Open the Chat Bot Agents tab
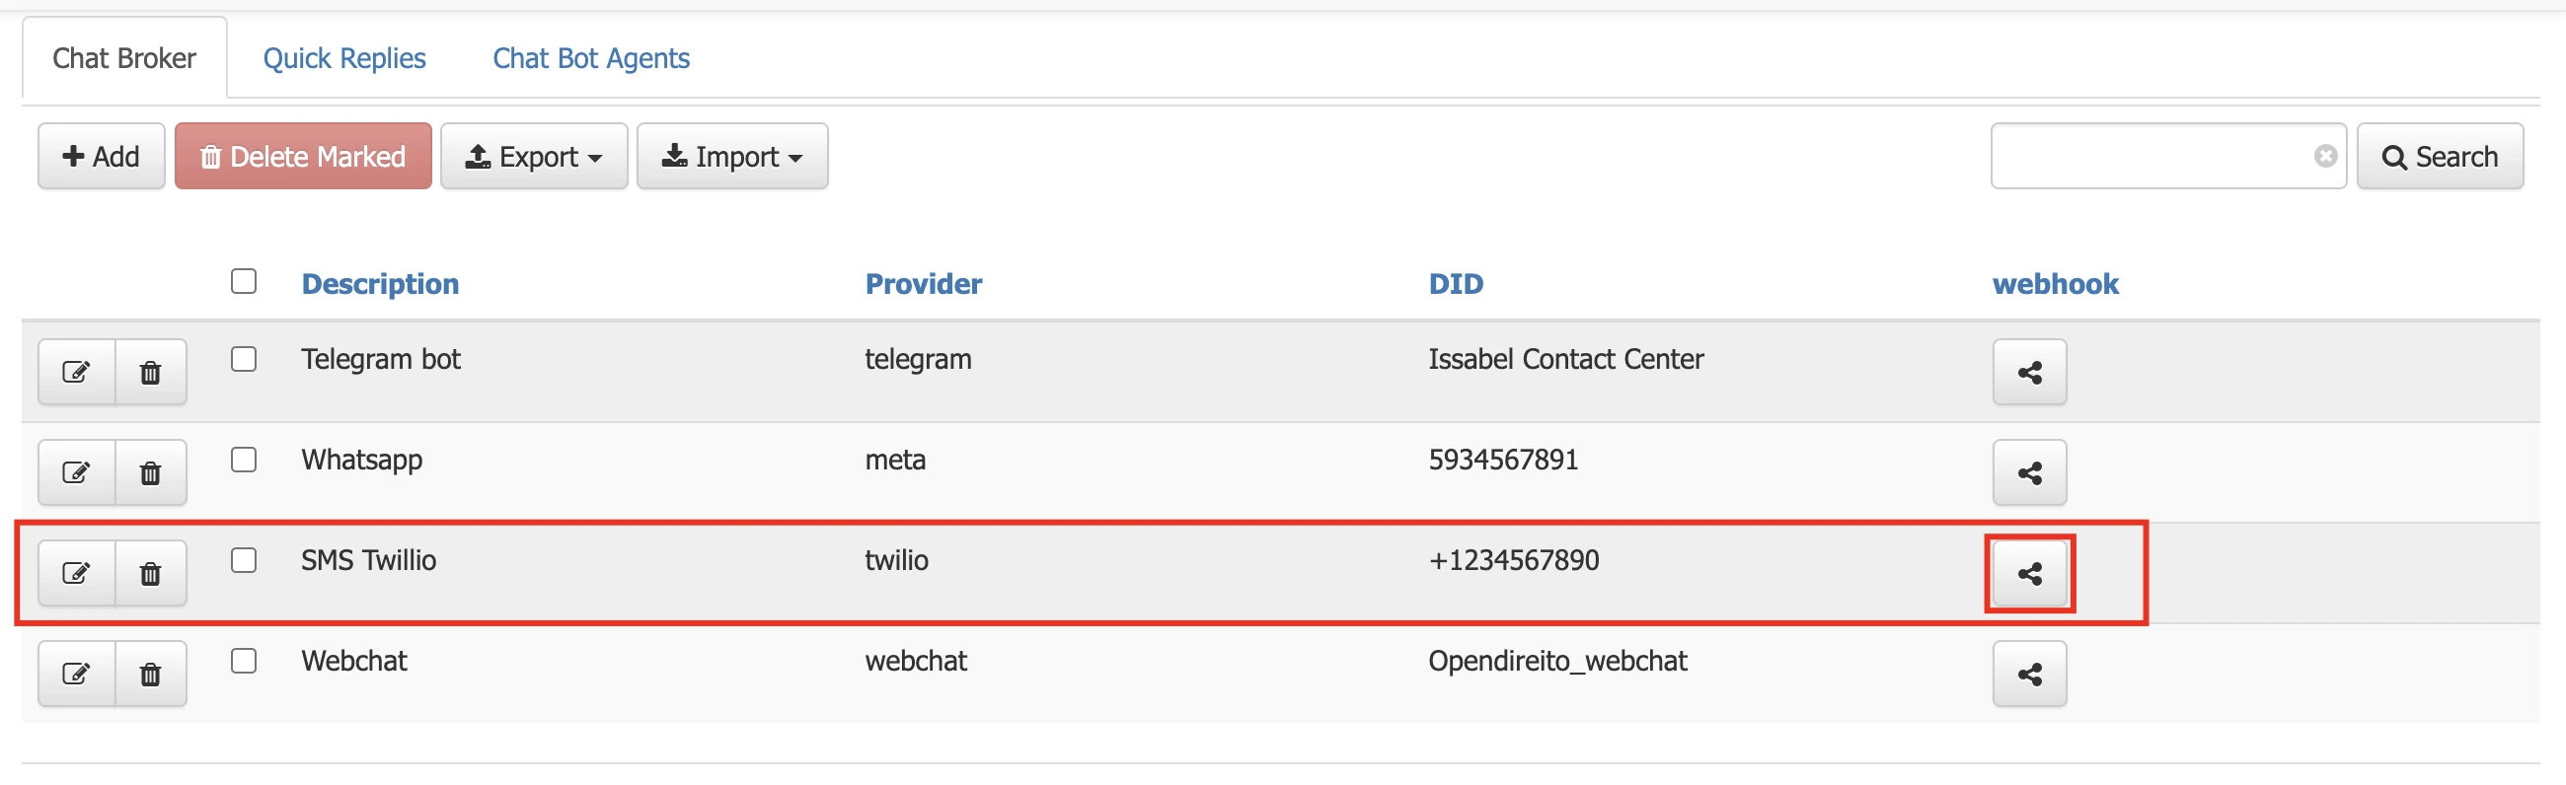 (x=591, y=58)
